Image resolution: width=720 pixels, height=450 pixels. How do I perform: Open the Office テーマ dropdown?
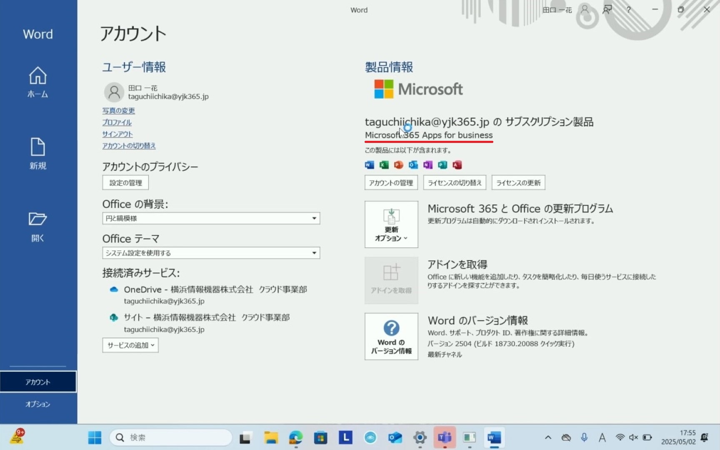(211, 253)
